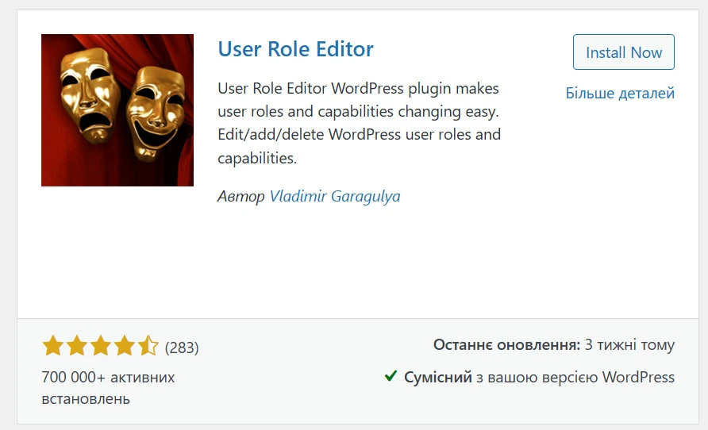
Task: Click the Останнє оновлення: 3 тижні тому text
Action: tap(553, 345)
